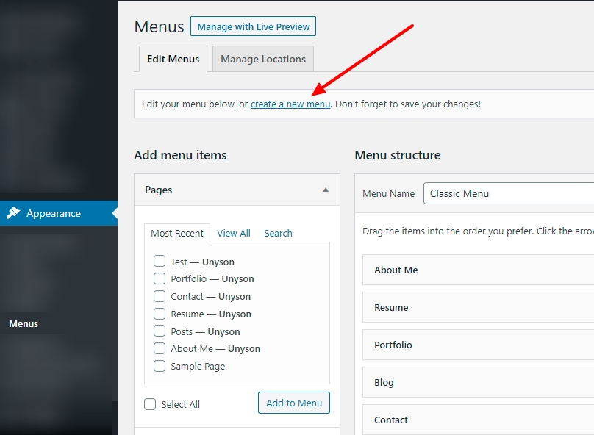594x435 pixels.
Task: Collapse the Pages panel arrow
Action: pyautogui.click(x=326, y=190)
